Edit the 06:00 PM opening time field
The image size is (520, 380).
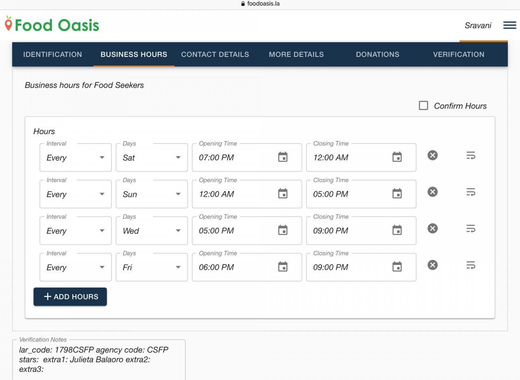click(247, 267)
